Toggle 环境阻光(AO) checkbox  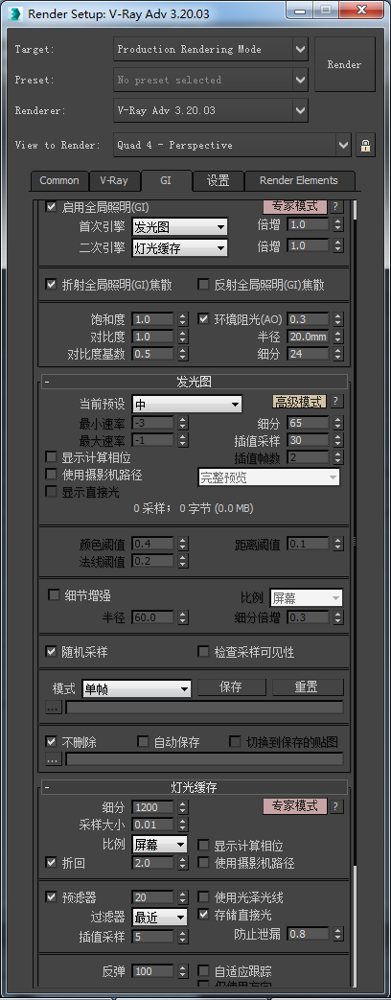coord(203,319)
